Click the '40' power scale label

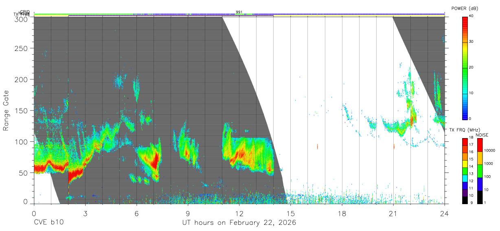pyautogui.click(x=471, y=16)
